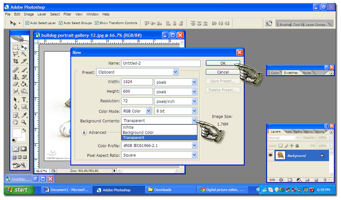Switch to the Paths tab
Viewport: 341px width, 200px height.
tap(298, 131)
